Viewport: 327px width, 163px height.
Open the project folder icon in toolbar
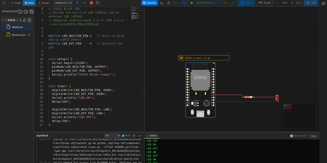4,3
